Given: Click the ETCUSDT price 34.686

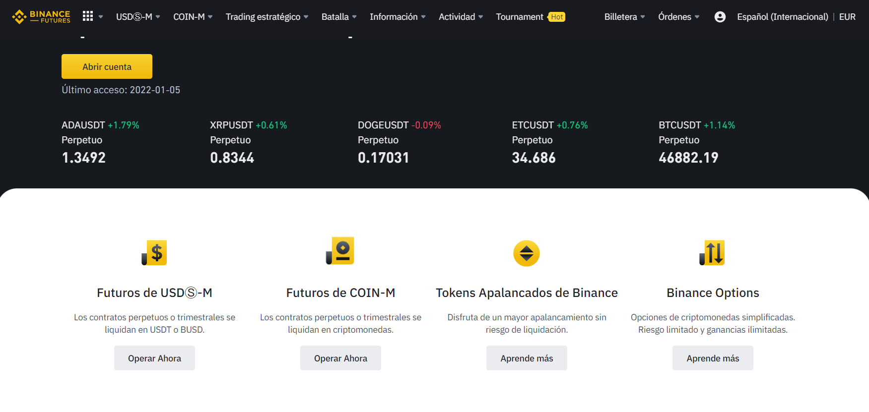Looking at the screenshot, I should pos(534,158).
